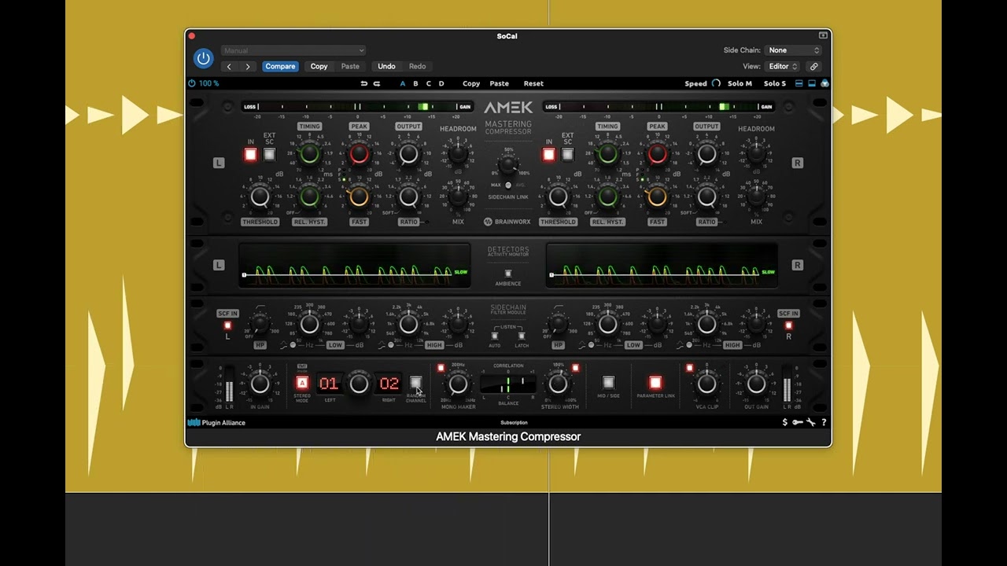
Task: Toggle the Parameter Link button
Action: click(655, 383)
